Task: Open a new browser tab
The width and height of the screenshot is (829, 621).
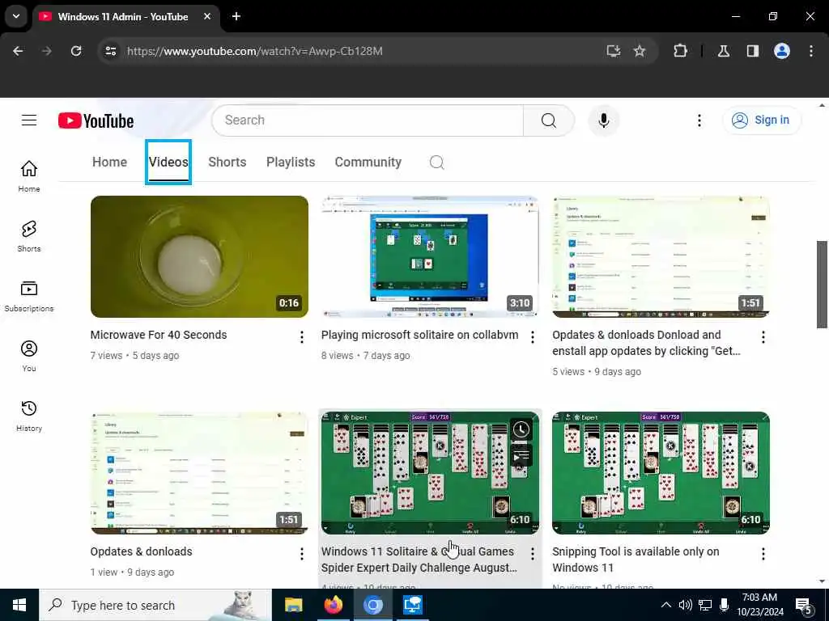Action: pos(236,16)
